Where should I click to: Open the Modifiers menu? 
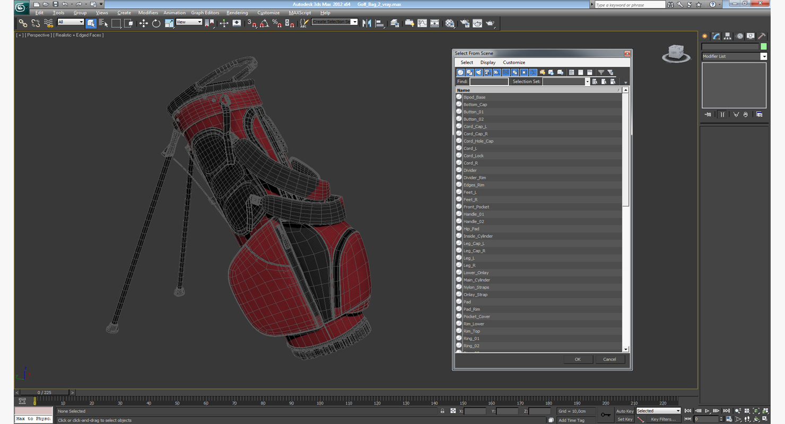pos(148,13)
